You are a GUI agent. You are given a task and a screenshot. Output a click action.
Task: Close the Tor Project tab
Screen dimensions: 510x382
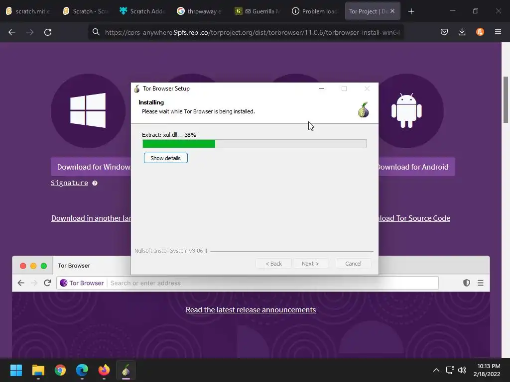click(x=392, y=11)
